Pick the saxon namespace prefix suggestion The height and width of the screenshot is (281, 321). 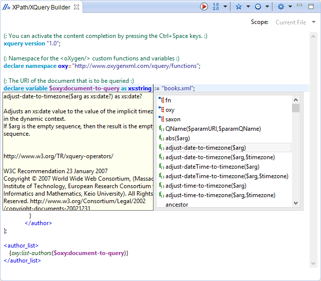coord(172,119)
